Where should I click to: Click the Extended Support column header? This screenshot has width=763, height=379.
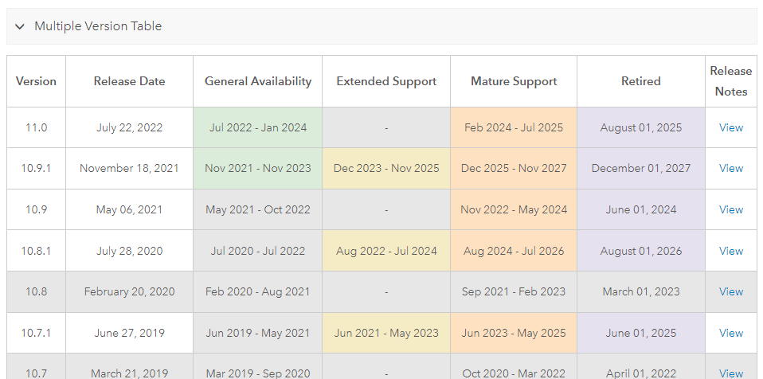coord(386,81)
